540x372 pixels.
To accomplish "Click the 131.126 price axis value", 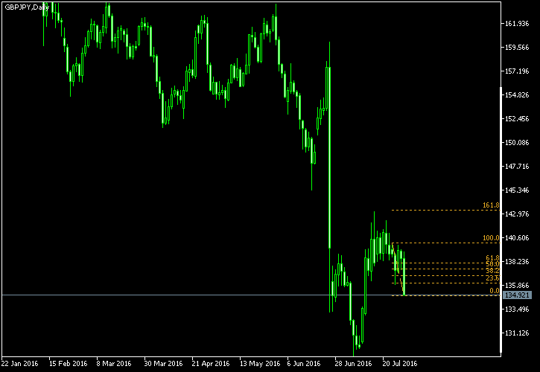I will pos(517,333).
